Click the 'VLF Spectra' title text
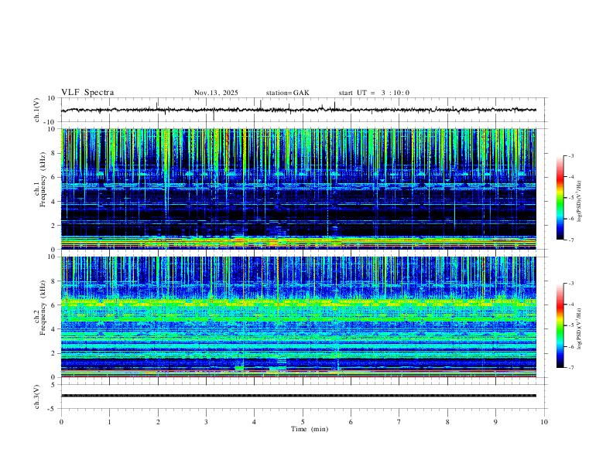Viewport: 613px width, 473px height. (x=87, y=93)
